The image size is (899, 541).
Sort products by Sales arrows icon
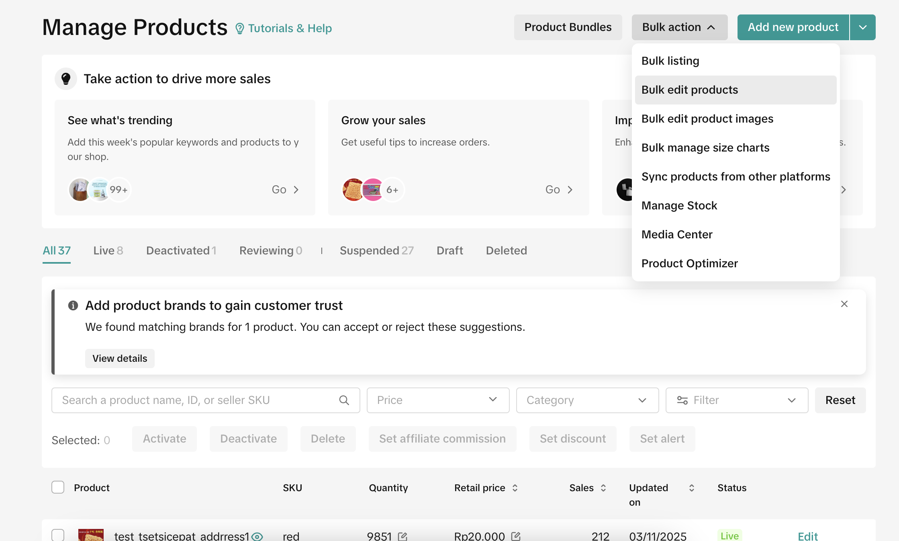603,488
